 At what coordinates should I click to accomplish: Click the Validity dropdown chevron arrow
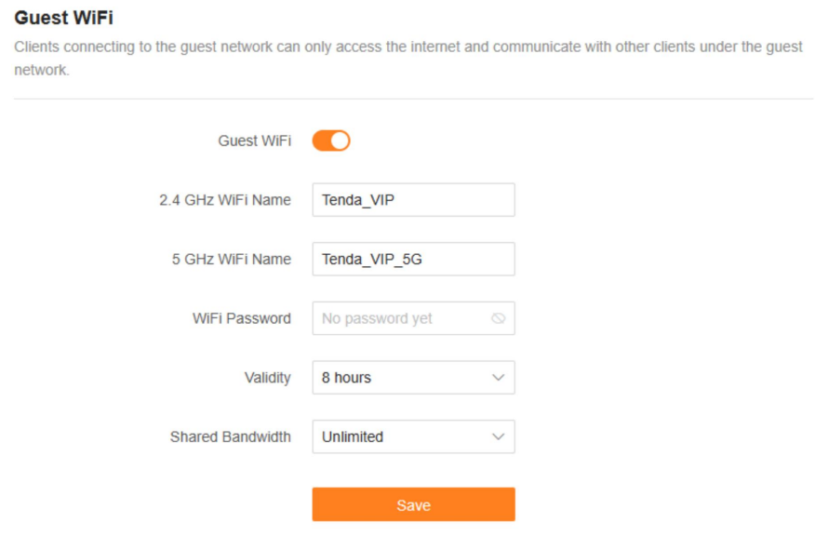(x=498, y=378)
